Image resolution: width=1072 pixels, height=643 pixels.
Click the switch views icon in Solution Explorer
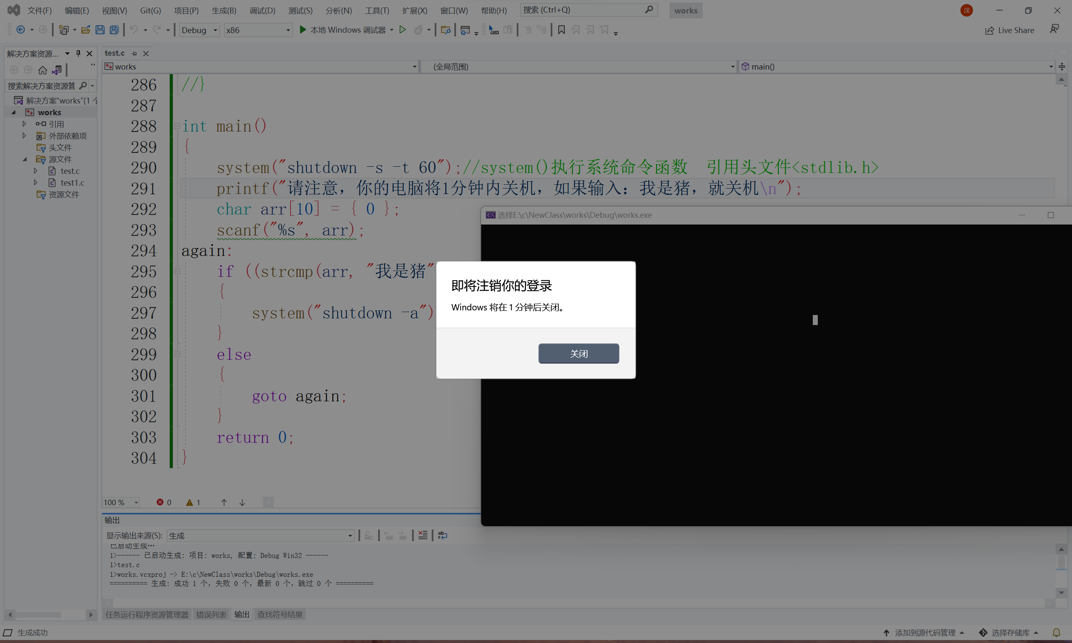tap(57, 70)
